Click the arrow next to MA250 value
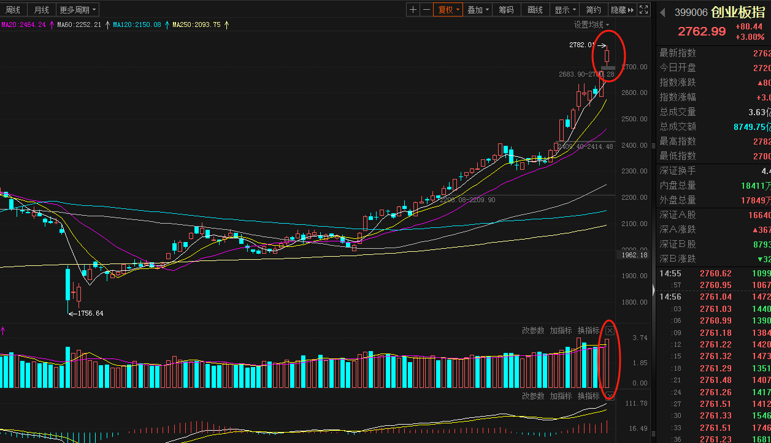The width and height of the screenshot is (771, 443). point(226,25)
